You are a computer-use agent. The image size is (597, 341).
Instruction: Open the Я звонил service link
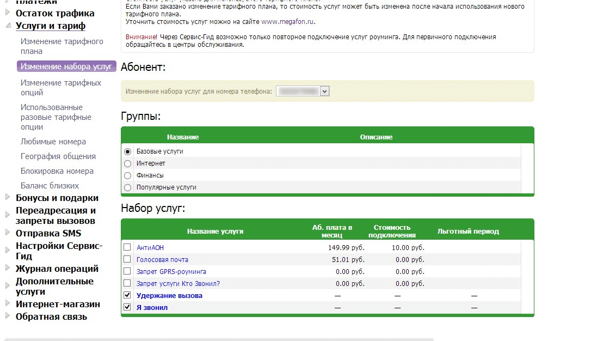coord(152,307)
